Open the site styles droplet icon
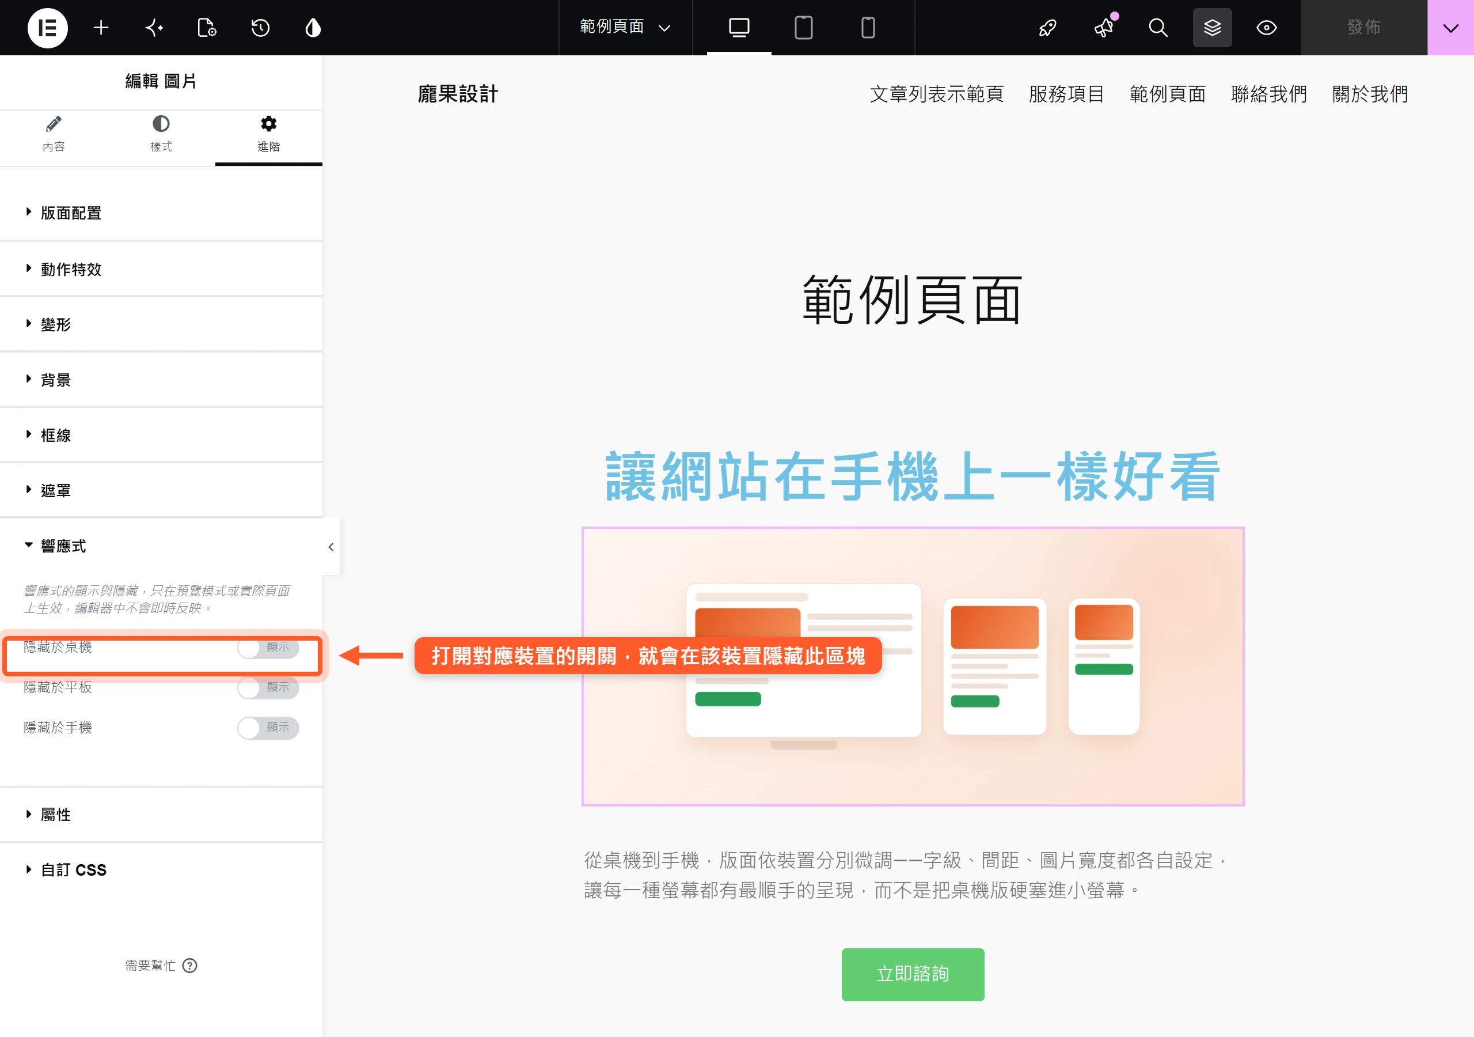1474x1037 pixels. click(313, 28)
